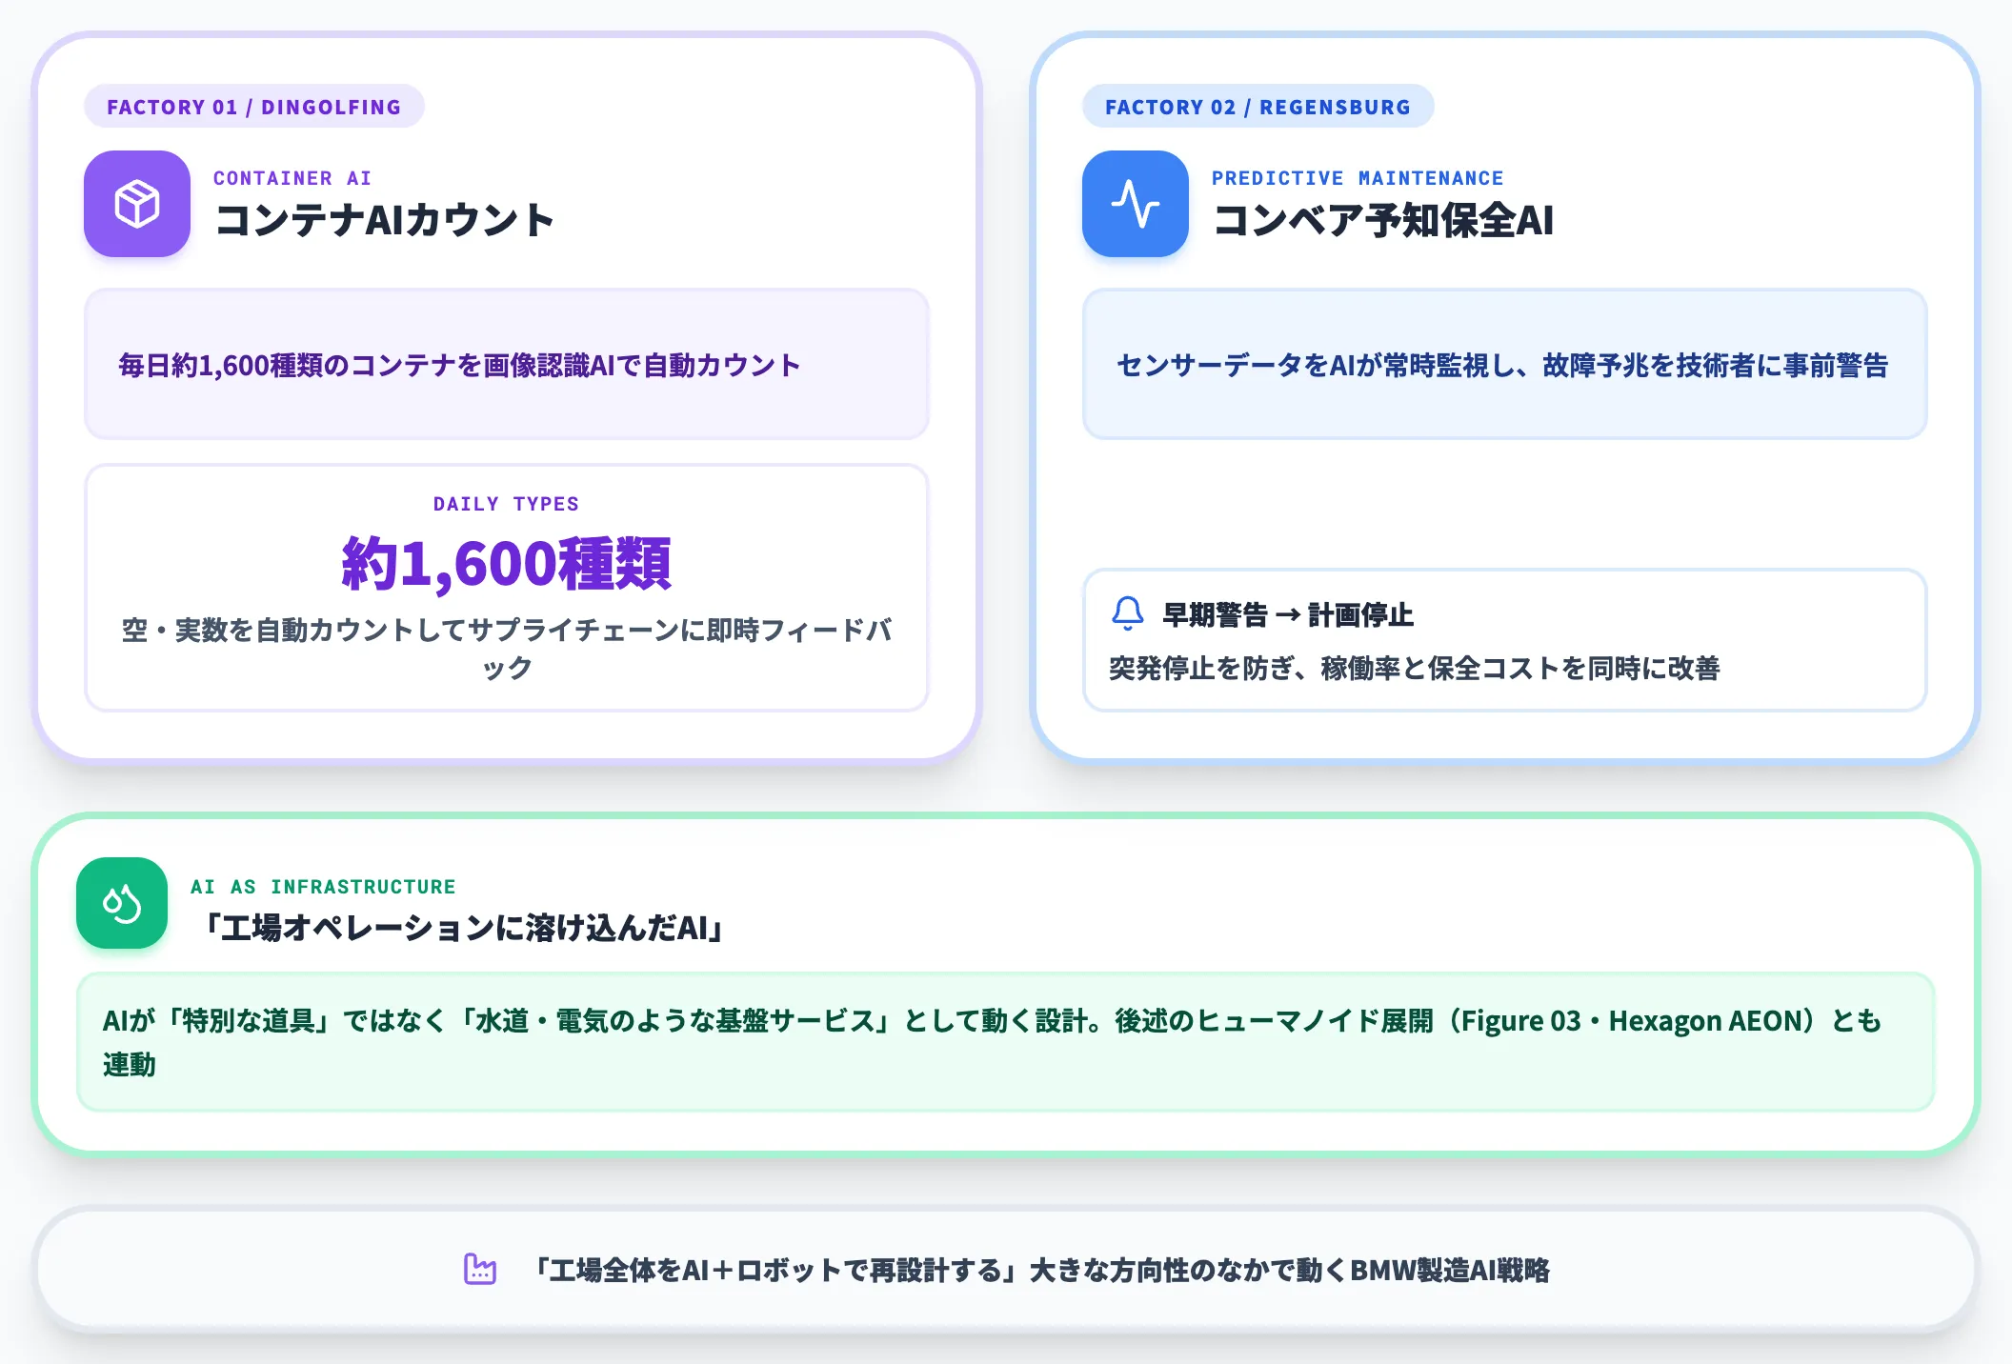Click the factory icon in the bottom banner

[x=480, y=1269]
